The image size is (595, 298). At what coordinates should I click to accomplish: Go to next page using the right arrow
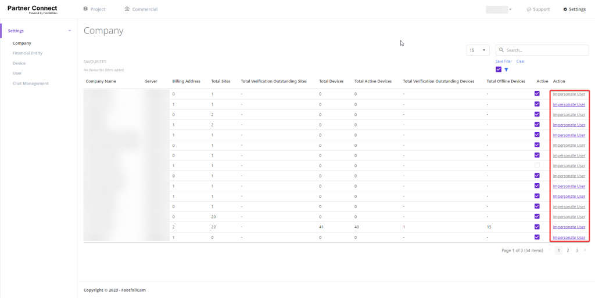coord(585,250)
